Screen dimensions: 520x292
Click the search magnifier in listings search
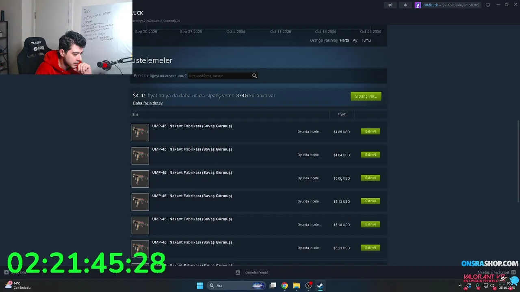[254, 76]
